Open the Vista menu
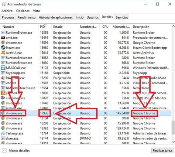The image size is (175, 157). click(36, 11)
